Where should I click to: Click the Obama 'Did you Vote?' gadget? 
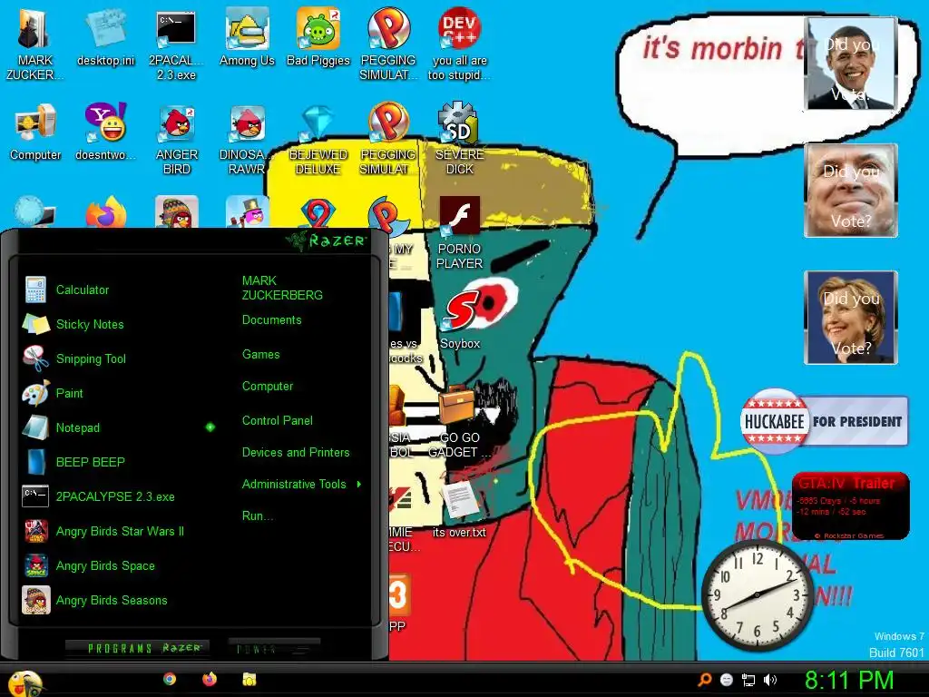[851, 63]
